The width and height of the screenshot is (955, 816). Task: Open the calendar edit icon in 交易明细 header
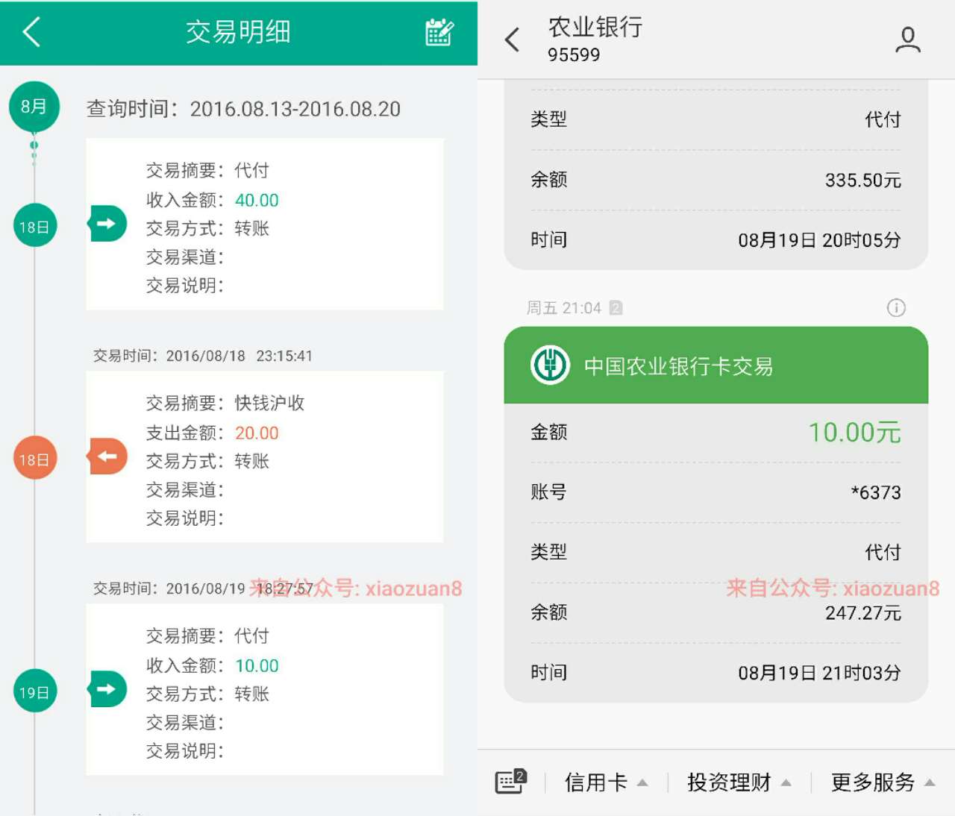tap(439, 32)
